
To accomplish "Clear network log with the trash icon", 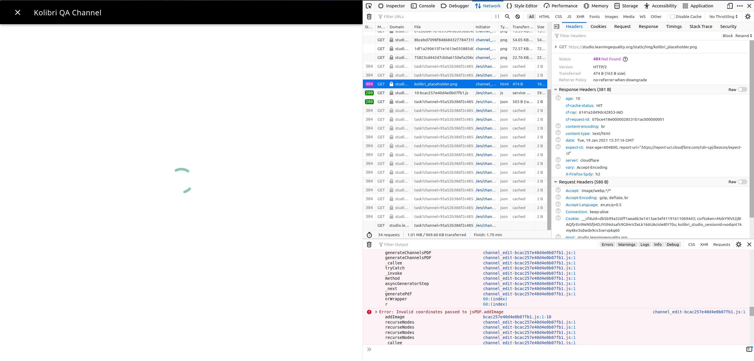I will click(x=369, y=16).
